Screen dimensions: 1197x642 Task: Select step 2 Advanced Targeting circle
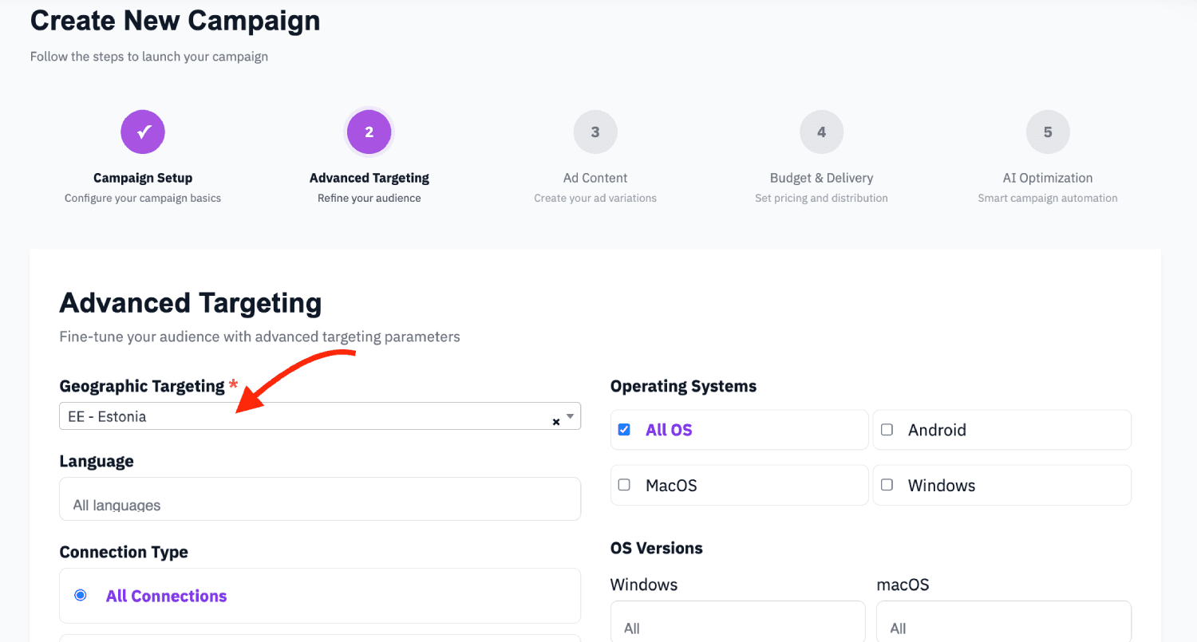[x=369, y=132]
